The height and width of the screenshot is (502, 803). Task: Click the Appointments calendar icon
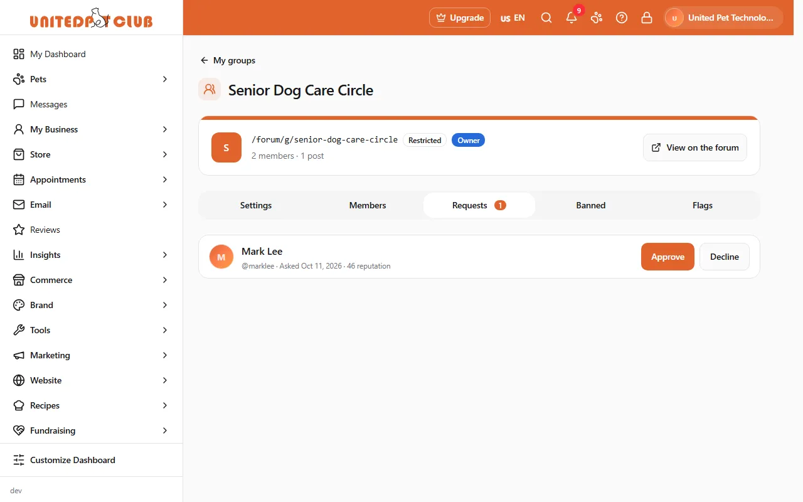19,179
